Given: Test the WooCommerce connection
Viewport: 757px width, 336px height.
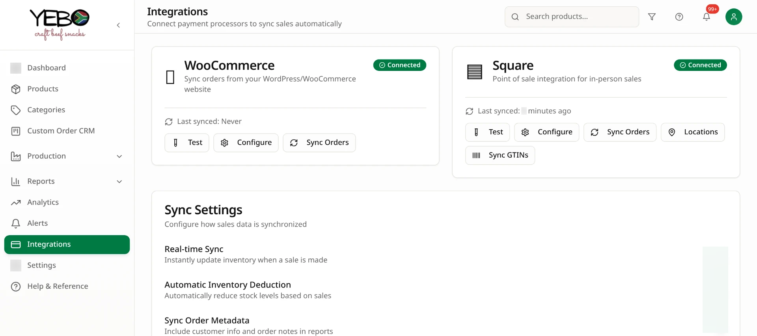Looking at the screenshot, I should pyautogui.click(x=187, y=143).
